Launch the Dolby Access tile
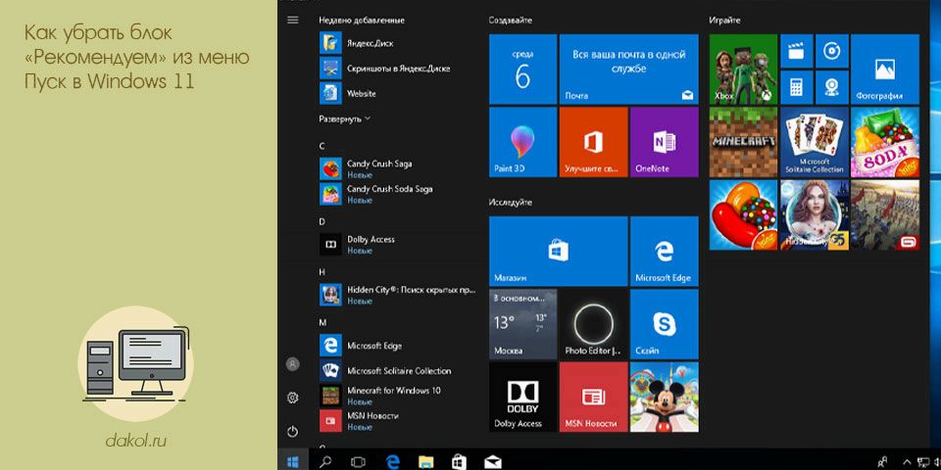 pyautogui.click(x=522, y=397)
